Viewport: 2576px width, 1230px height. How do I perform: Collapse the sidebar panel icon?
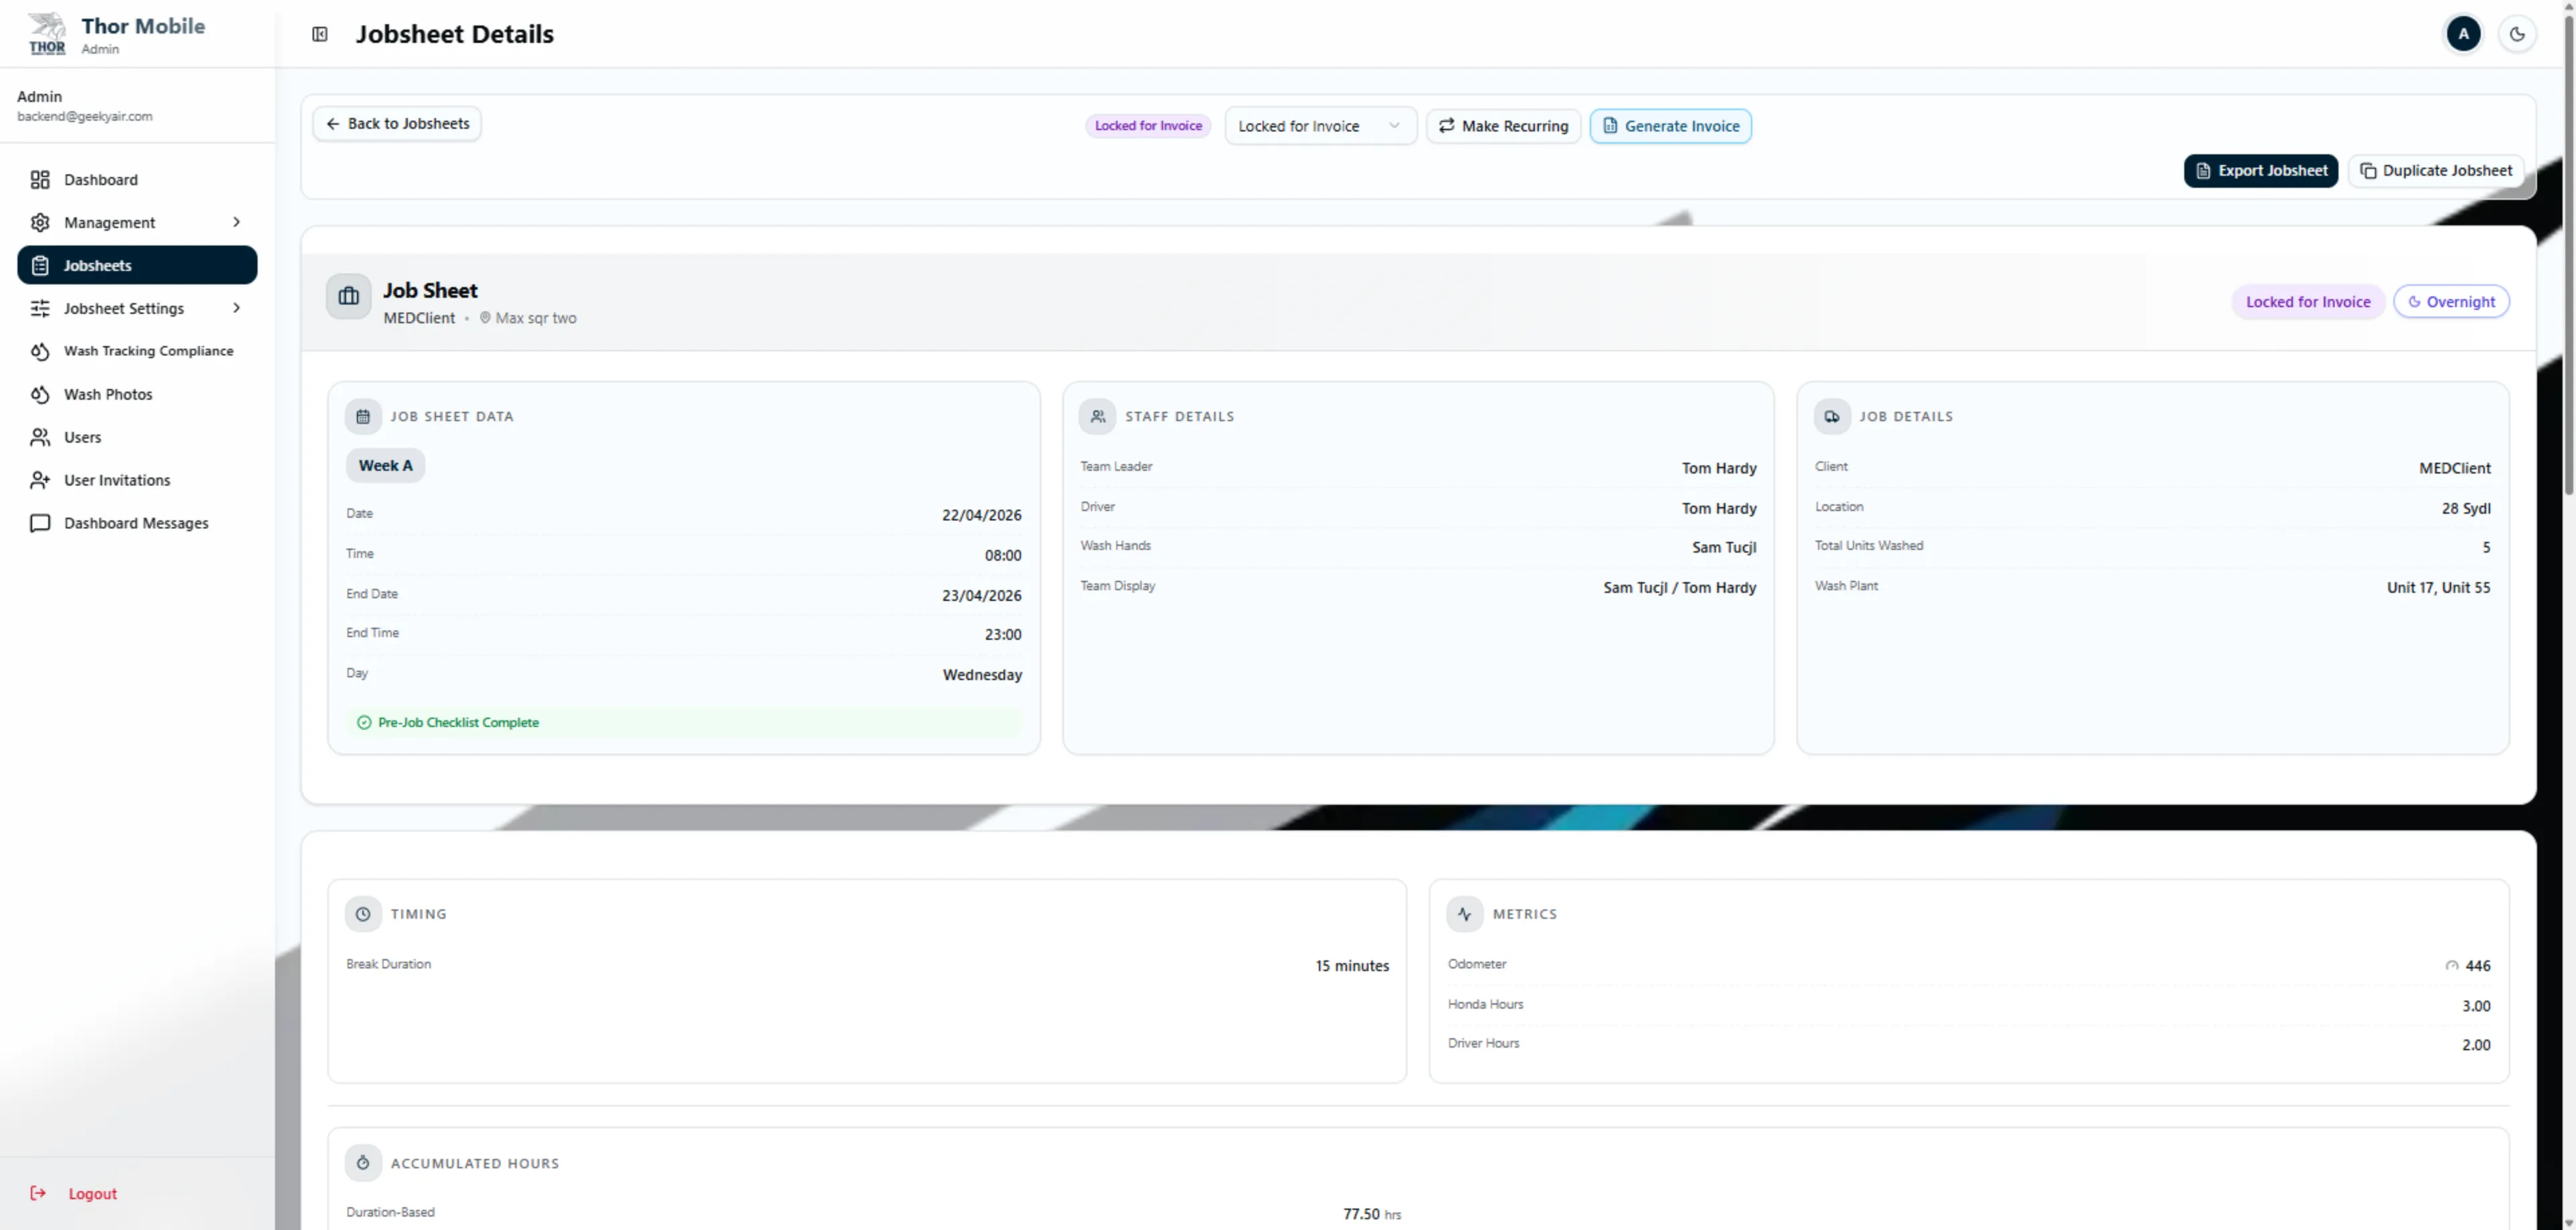tap(320, 34)
